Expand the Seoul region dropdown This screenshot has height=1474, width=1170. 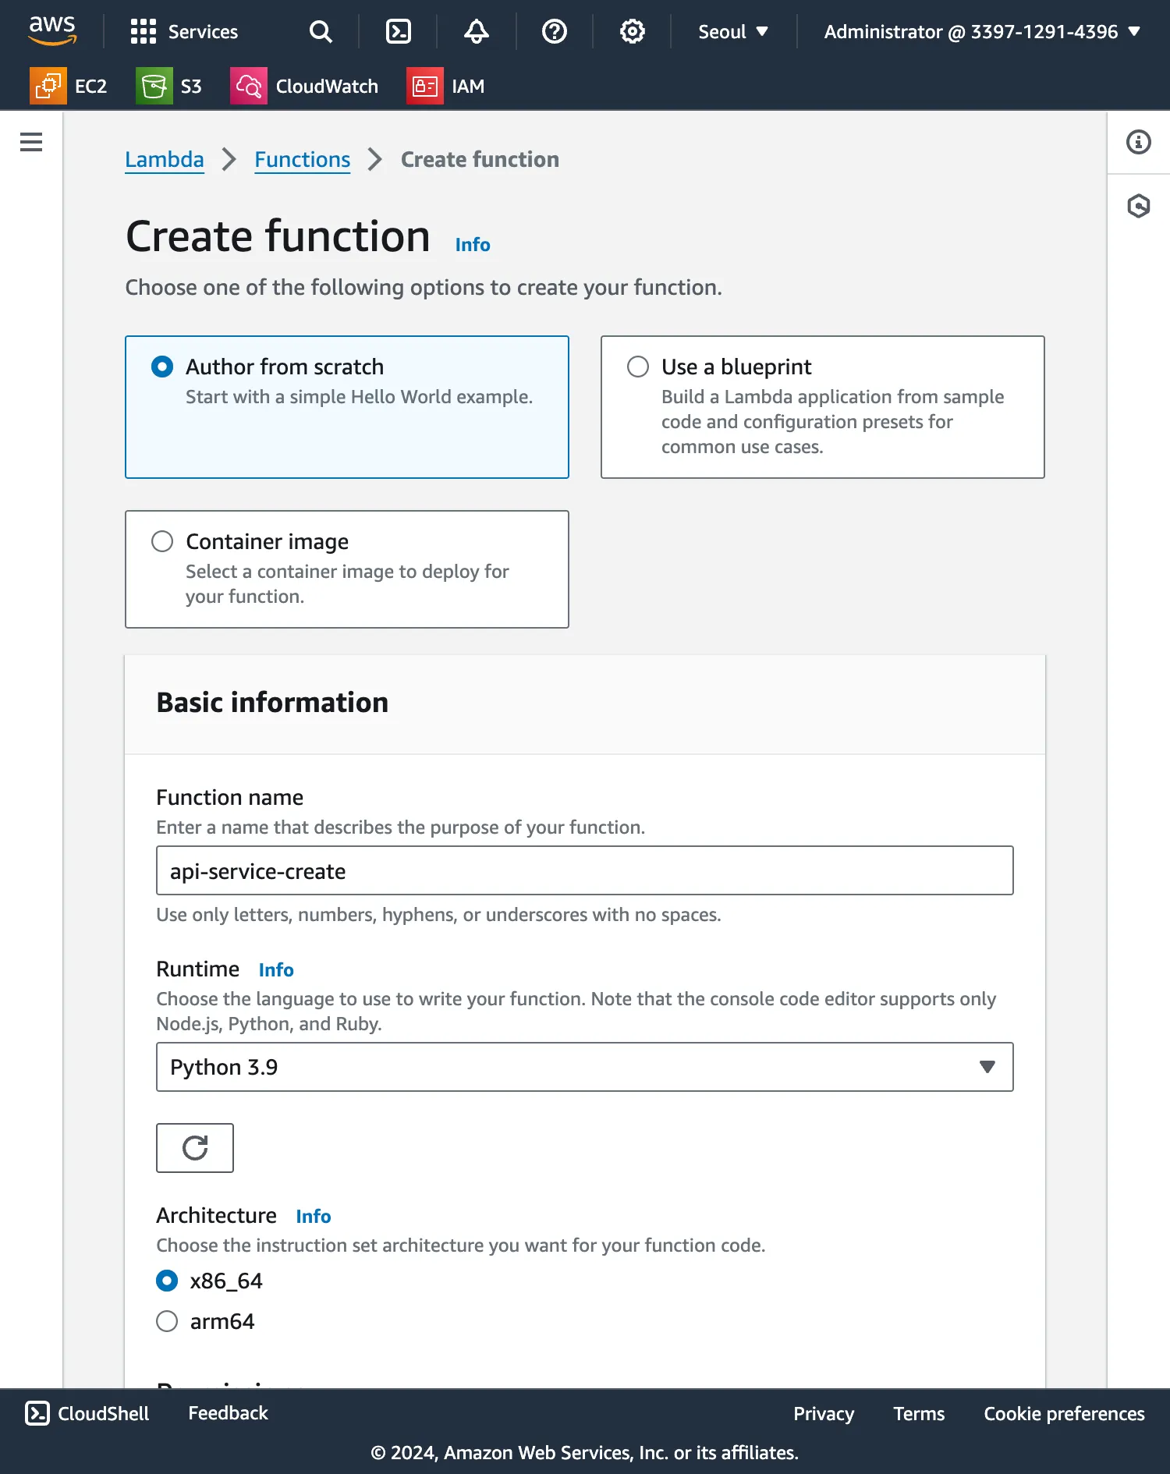point(733,32)
